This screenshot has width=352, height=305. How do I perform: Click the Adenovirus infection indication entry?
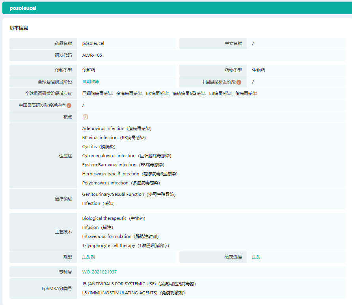pyautogui.click(x=117, y=128)
